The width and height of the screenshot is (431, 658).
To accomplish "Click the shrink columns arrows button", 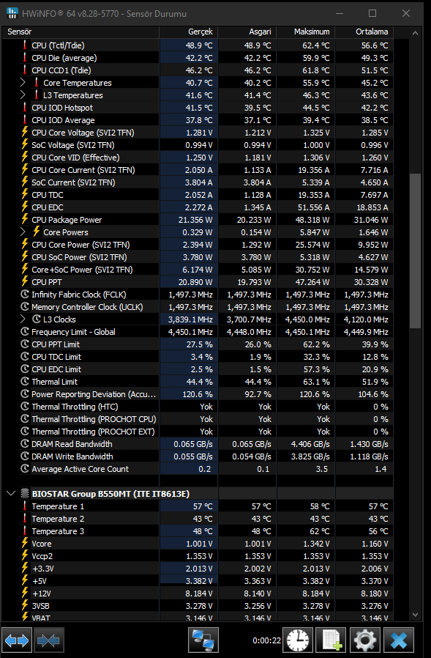I will click(48, 640).
